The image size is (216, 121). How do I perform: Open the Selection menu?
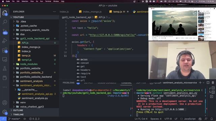(x=25, y=1)
